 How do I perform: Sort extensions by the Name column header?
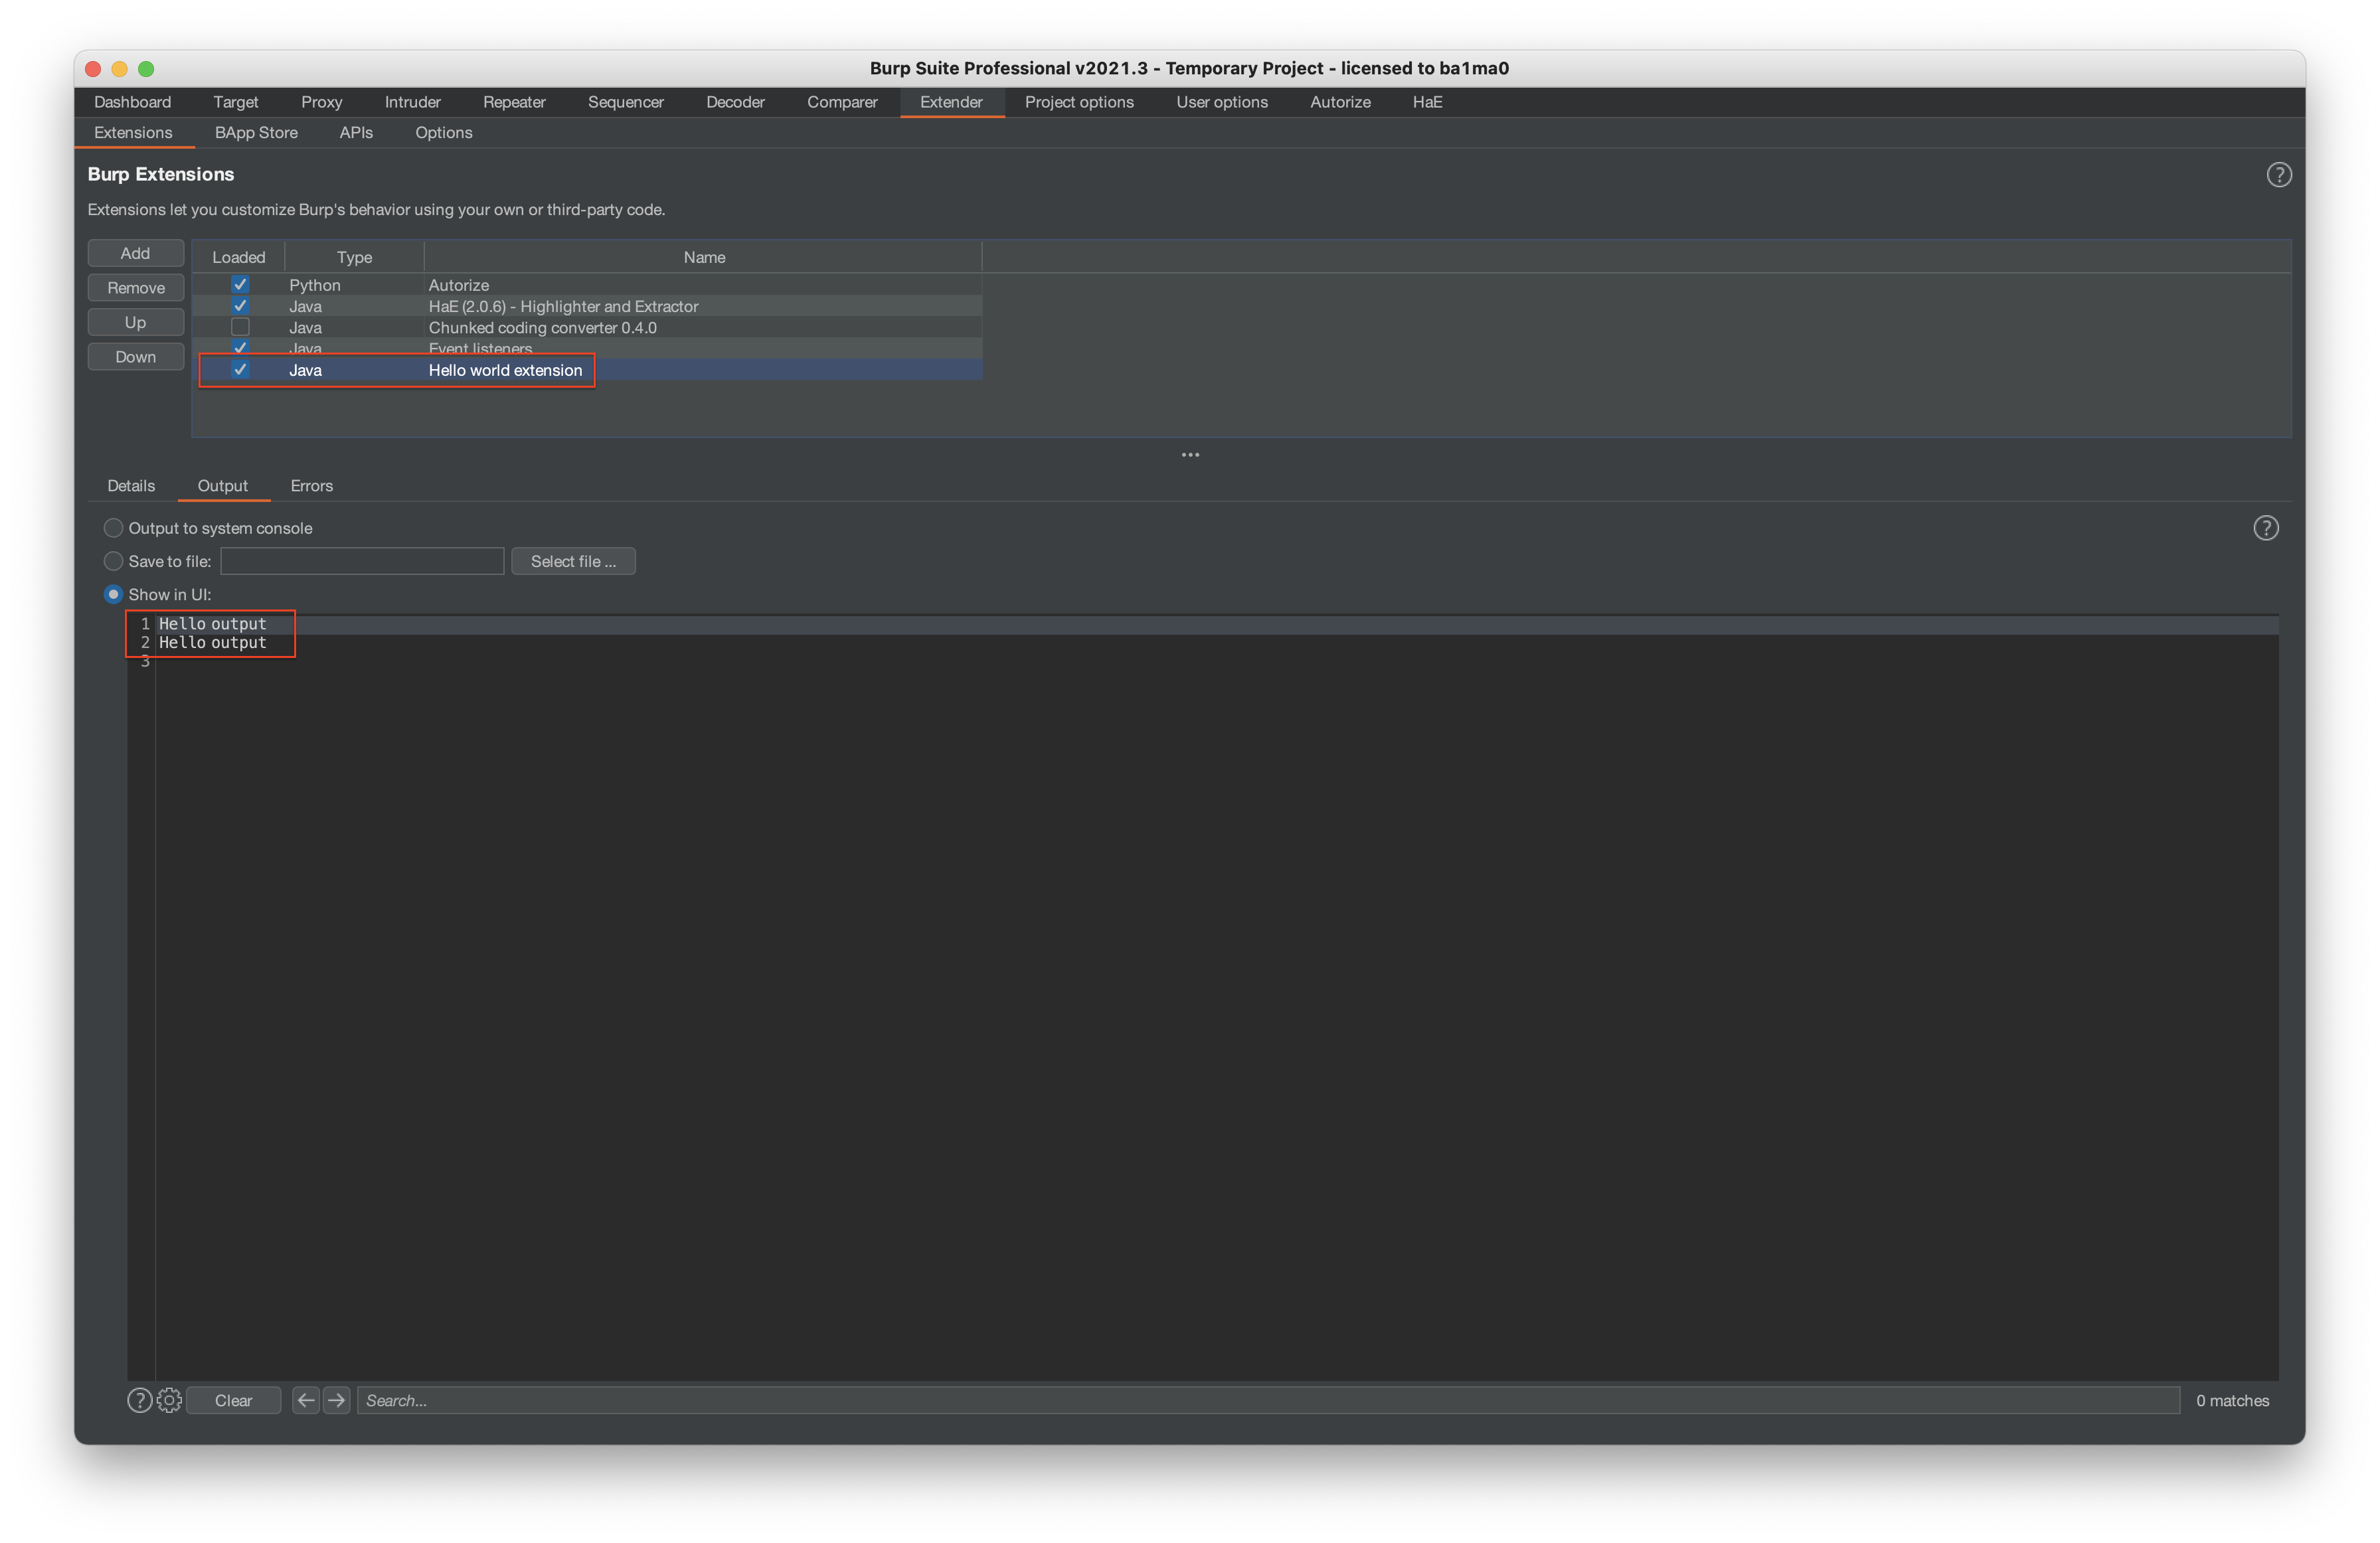pos(704,257)
